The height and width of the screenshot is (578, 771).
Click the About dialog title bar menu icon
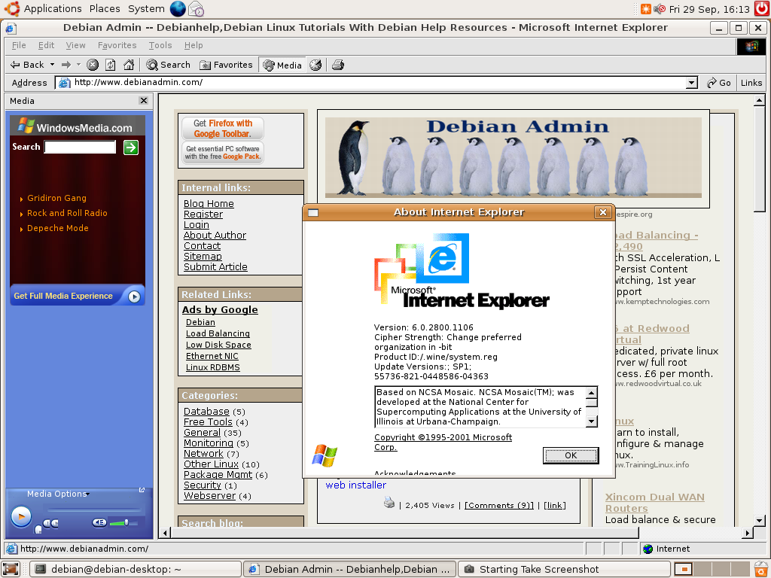coord(313,212)
